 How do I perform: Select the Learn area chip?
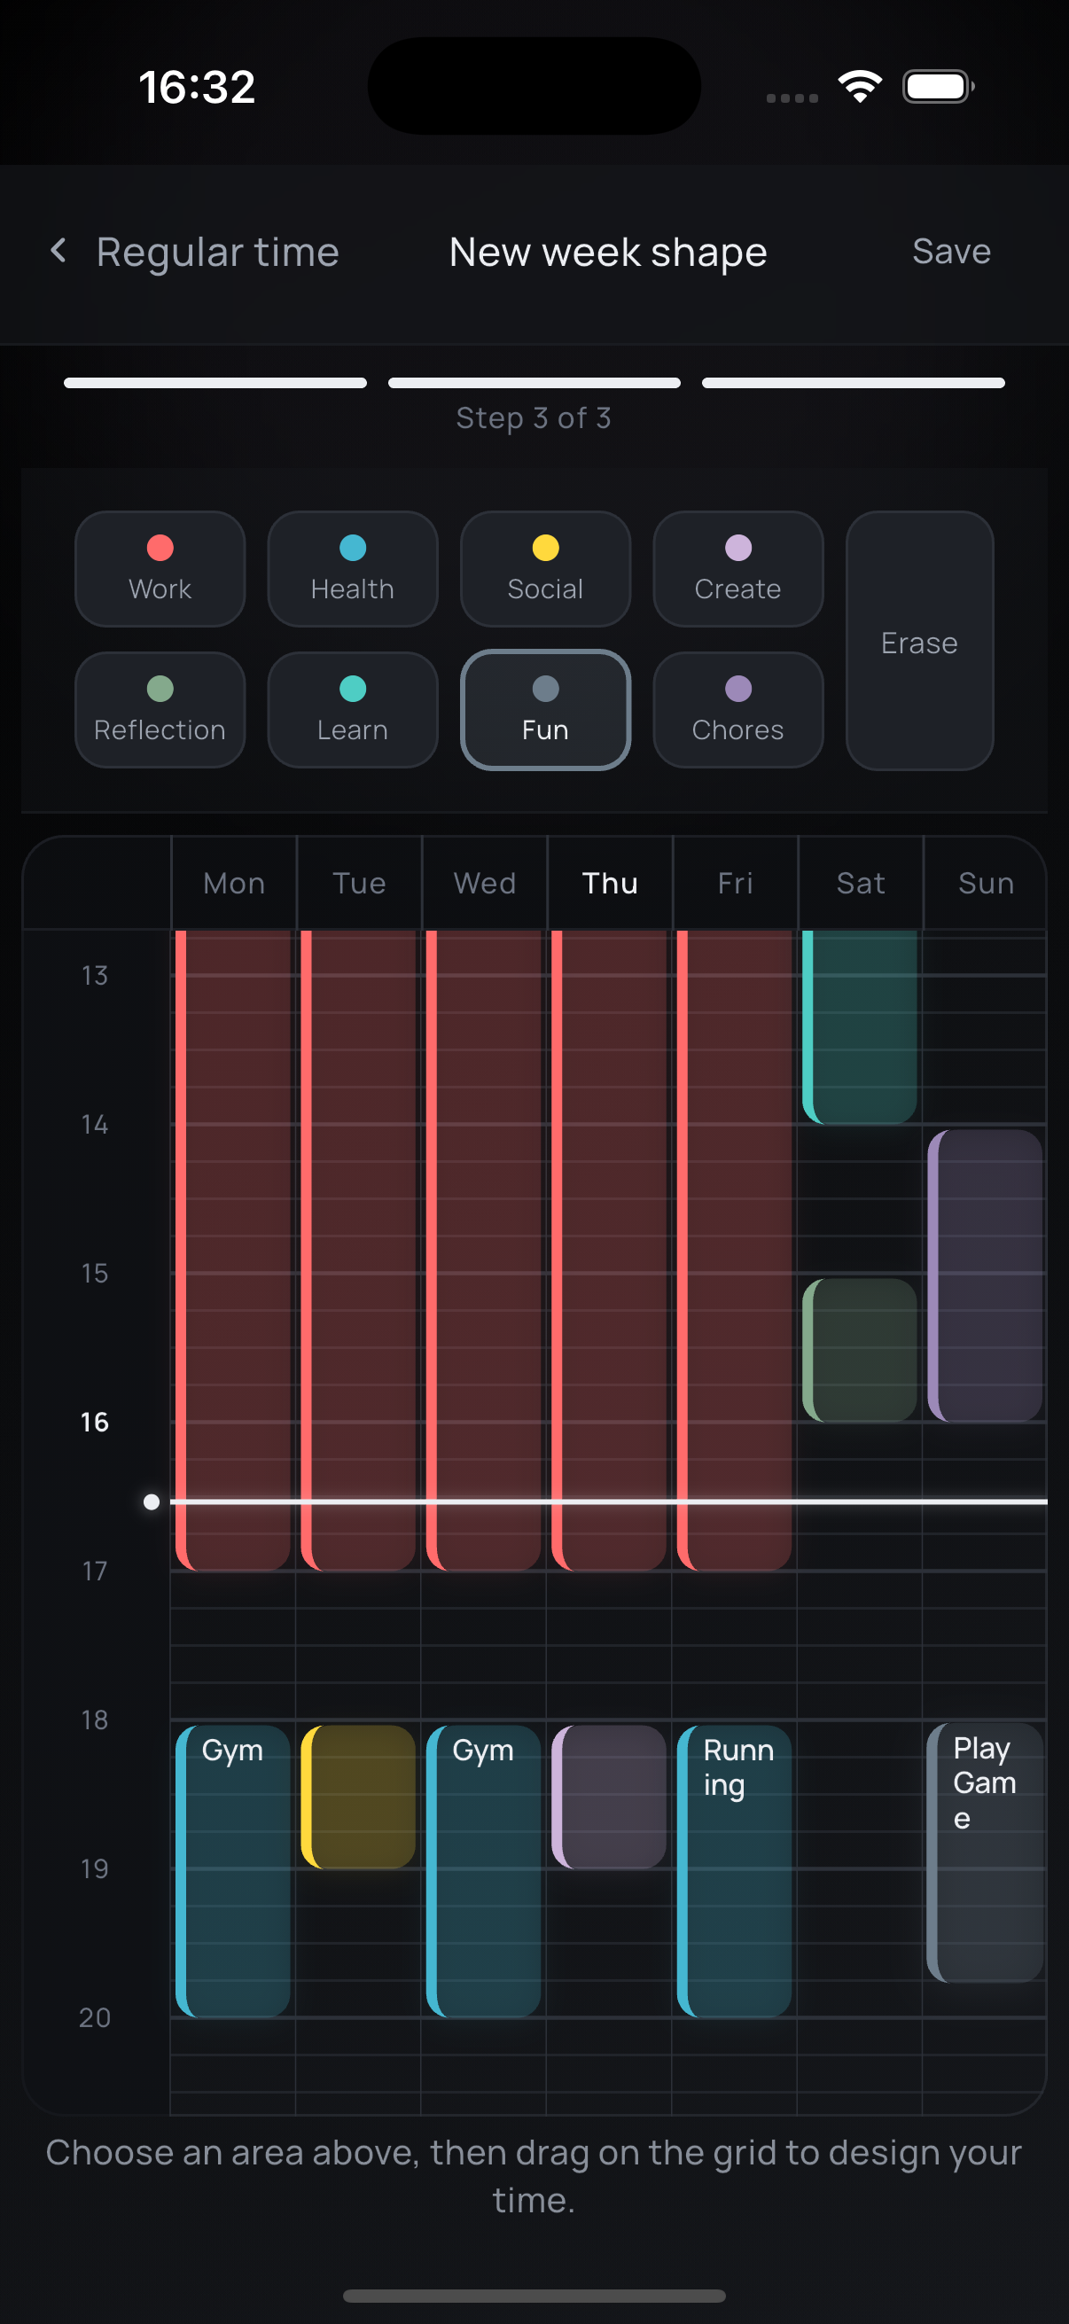tap(353, 710)
